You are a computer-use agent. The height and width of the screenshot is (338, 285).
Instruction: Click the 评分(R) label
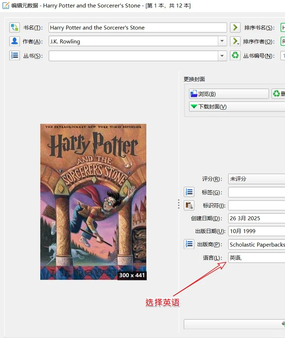coord(212,179)
